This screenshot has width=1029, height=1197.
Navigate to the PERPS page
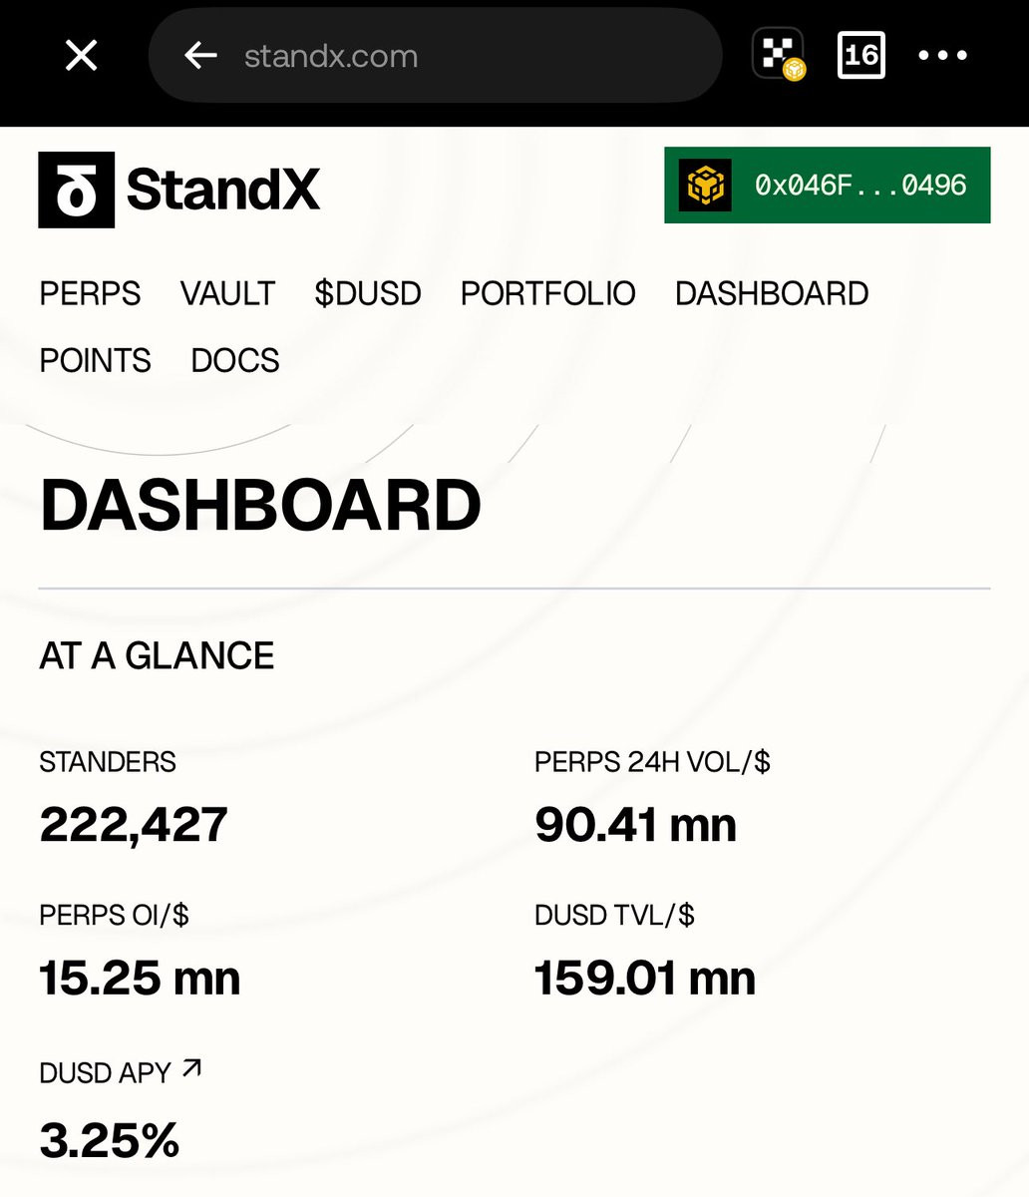(90, 294)
